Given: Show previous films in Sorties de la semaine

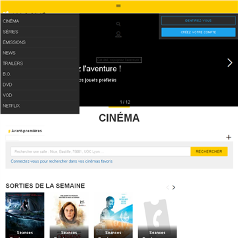Looking at the screenshot, I should [167, 188].
